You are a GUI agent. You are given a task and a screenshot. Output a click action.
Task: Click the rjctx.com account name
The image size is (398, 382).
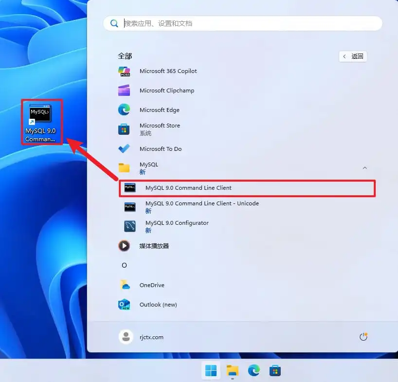[151, 337]
